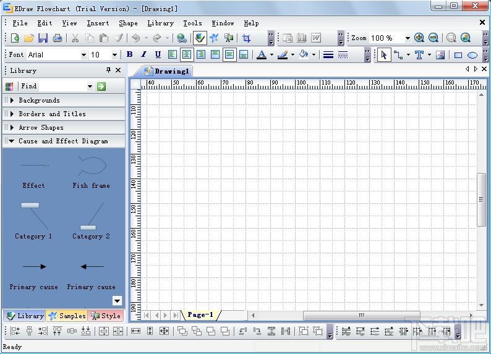Toggle align text to middle
The width and height of the screenshot is (491, 354).
tap(229, 55)
